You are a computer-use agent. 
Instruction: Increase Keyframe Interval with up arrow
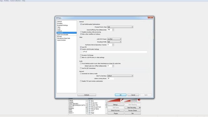coord(113,44)
